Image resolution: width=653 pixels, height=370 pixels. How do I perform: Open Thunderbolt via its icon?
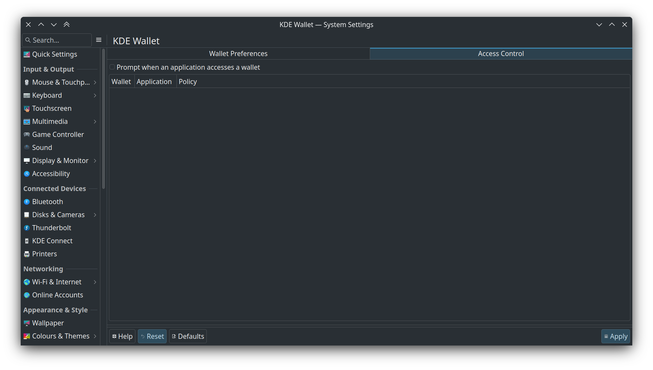point(27,228)
